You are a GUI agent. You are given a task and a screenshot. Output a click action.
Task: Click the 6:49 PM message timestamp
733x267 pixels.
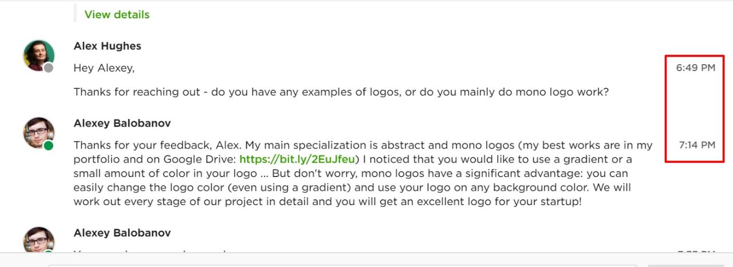[696, 68]
